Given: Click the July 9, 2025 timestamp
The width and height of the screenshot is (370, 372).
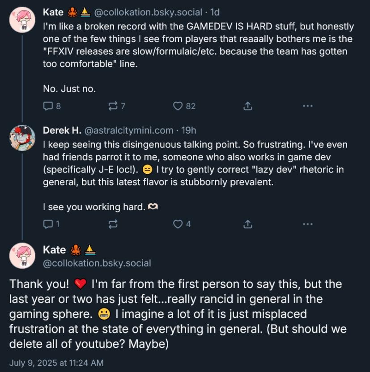Looking at the screenshot, I should click(x=56, y=363).
